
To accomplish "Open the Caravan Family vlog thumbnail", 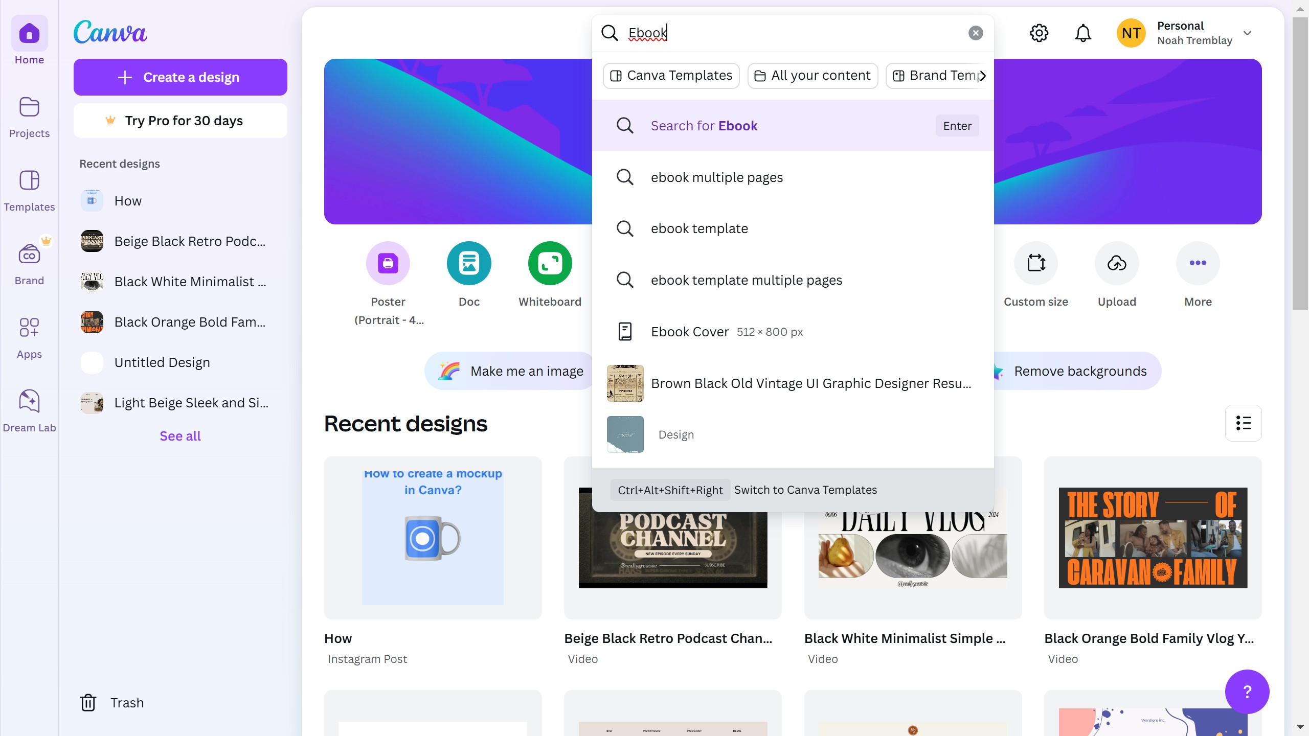I will (x=1153, y=538).
